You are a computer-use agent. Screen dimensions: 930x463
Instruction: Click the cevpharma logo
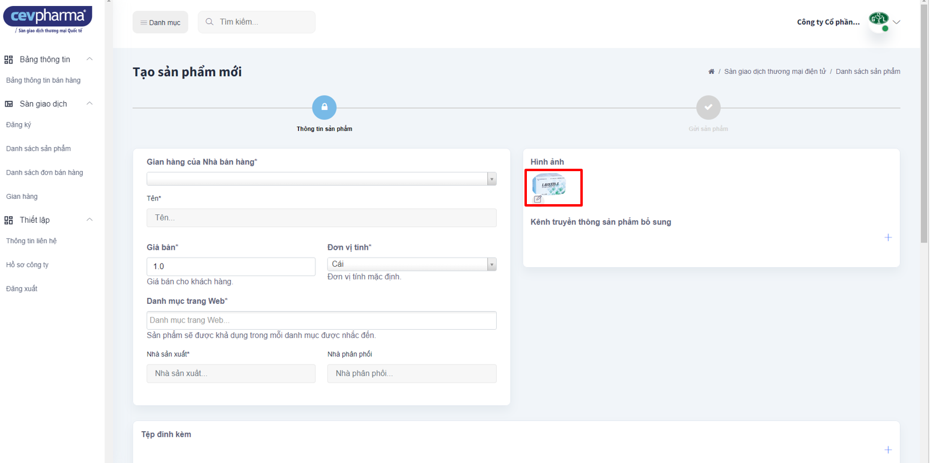[x=47, y=19]
